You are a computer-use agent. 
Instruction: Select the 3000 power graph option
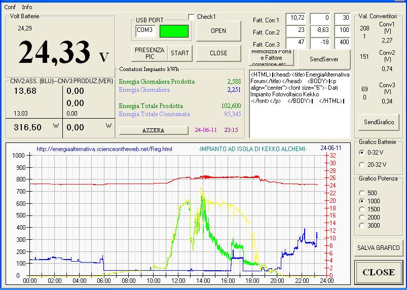pos(361,225)
